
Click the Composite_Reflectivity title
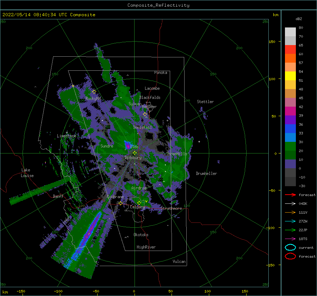click(x=158, y=5)
